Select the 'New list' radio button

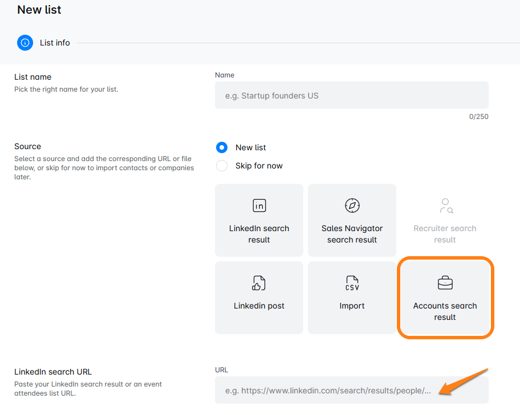pyautogui.click(x=222, y=147)
